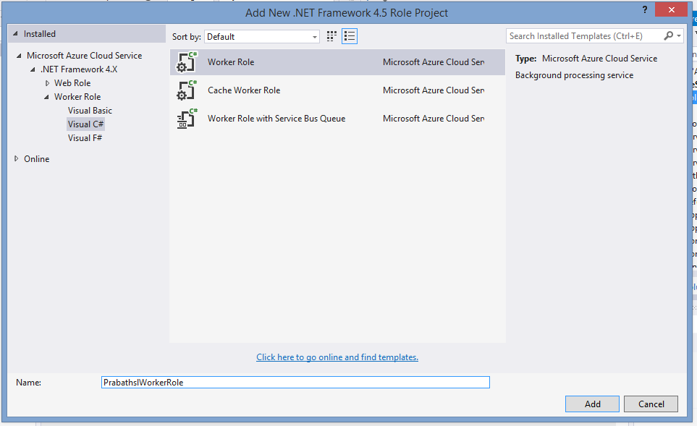The image size is (697, 426).
Task: Select Microsoft Azure Cloud Service tree item
Action: click(85, 56)
